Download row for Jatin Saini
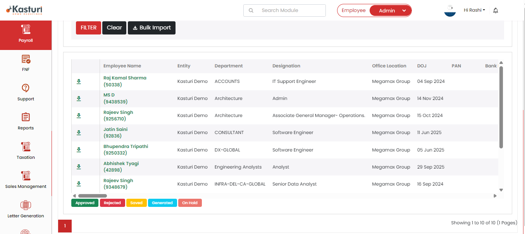 coord(79,132)
